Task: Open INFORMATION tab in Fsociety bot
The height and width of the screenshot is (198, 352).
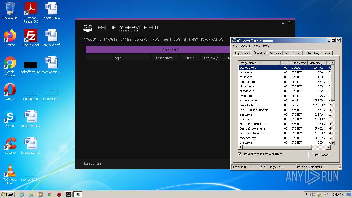Action: tap(212, 40)
